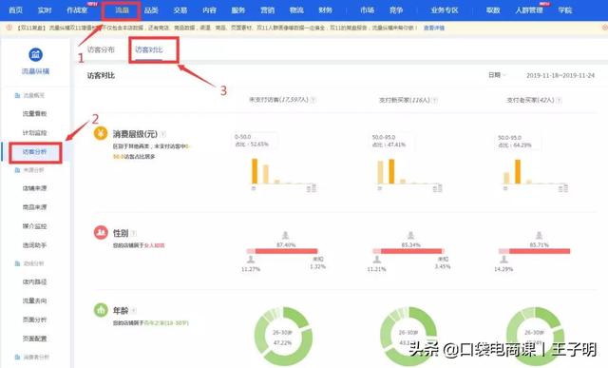
Task: Open the 商品来源 sidebar item
Action: pos(34,207)
